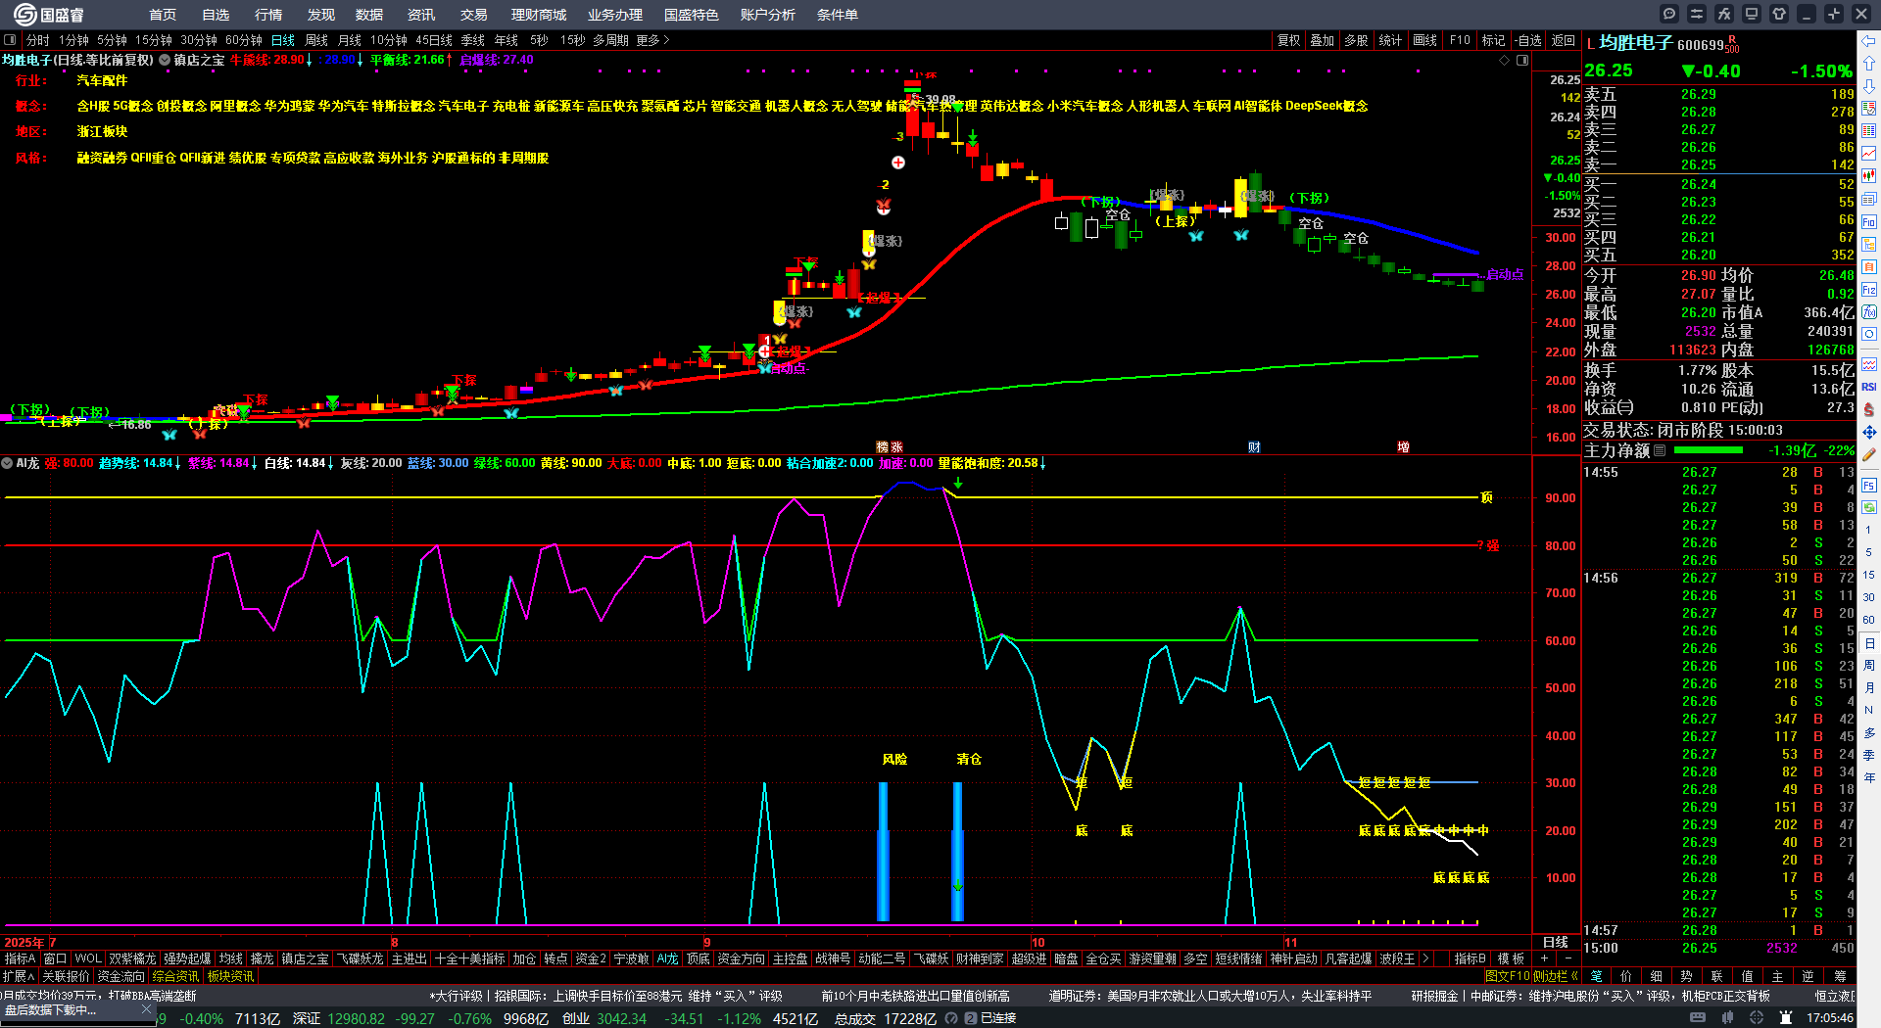Image resolution: width=1881 pixels, height=1028 pixels.
Task: Open the 指标B indicator selector
Action: [x=1470, y=958]
